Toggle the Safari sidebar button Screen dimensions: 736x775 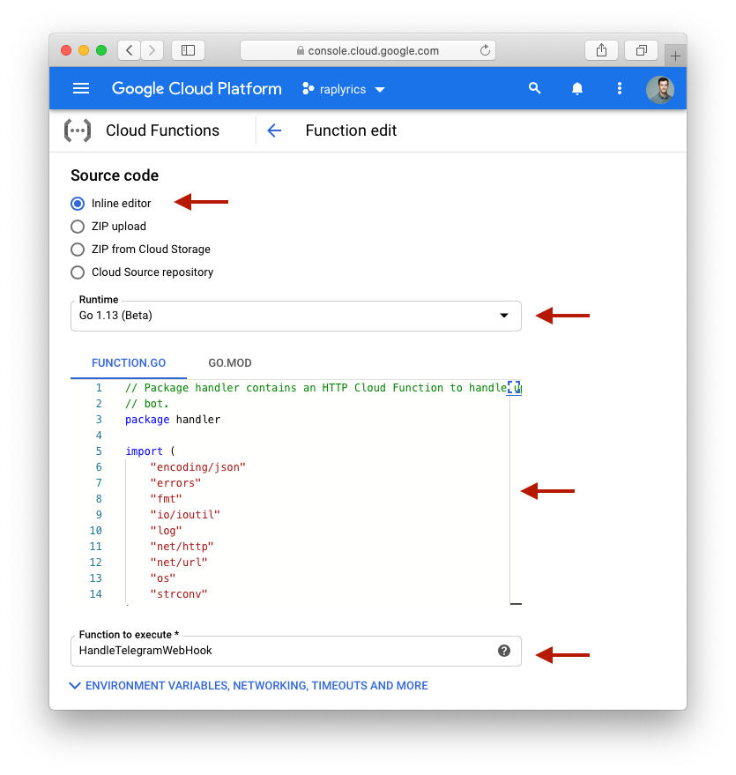(x=189, y=50)
